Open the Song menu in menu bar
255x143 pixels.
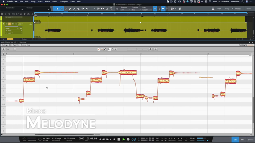(x=33, y=2)
